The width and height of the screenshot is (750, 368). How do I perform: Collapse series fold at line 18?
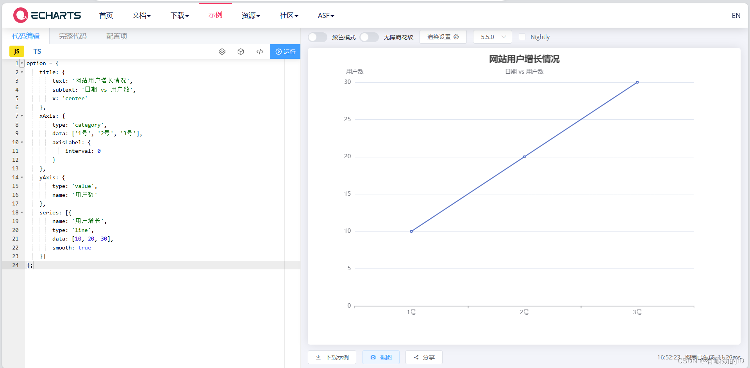pyautogui.click(x=22, y=212)
